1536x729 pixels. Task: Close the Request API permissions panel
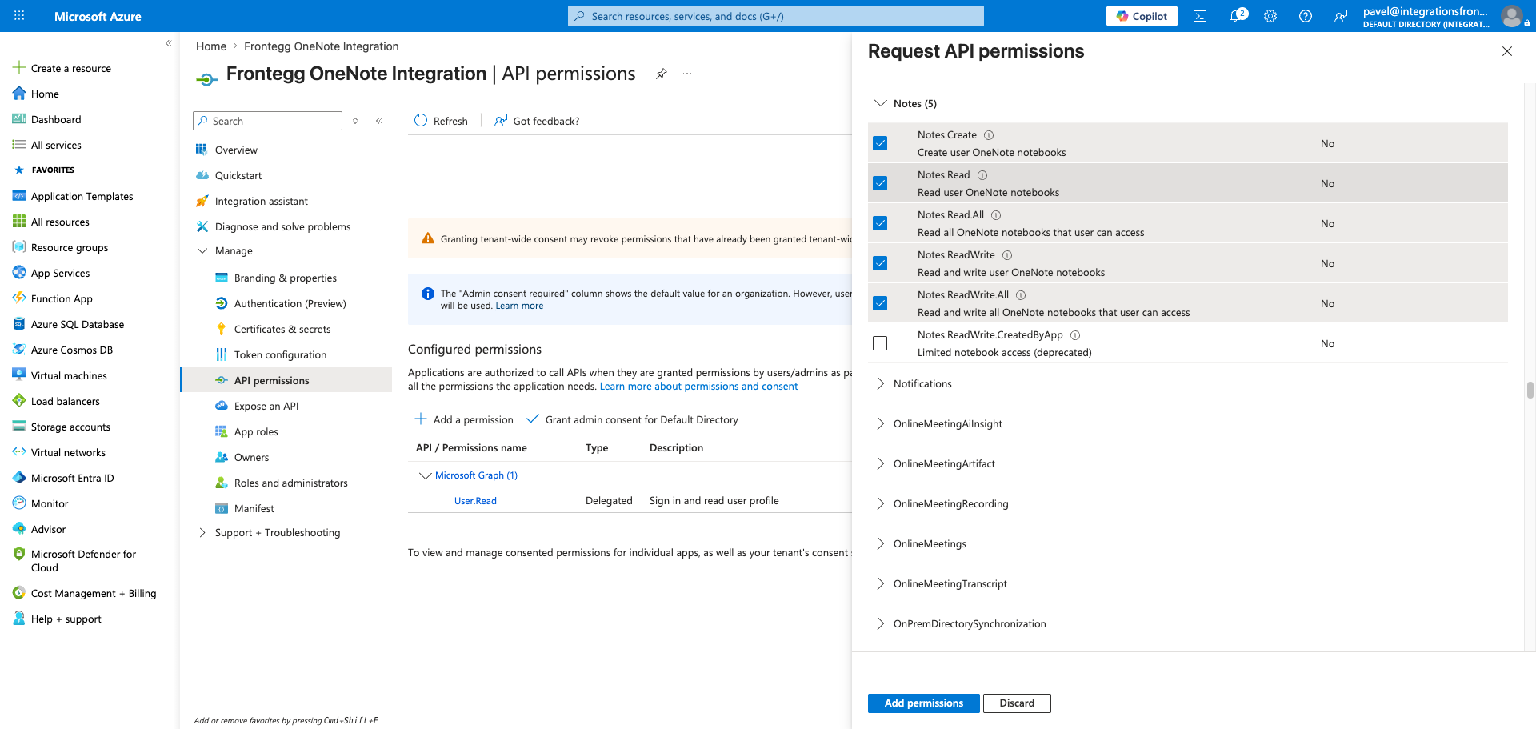[x=1507, y=51]
